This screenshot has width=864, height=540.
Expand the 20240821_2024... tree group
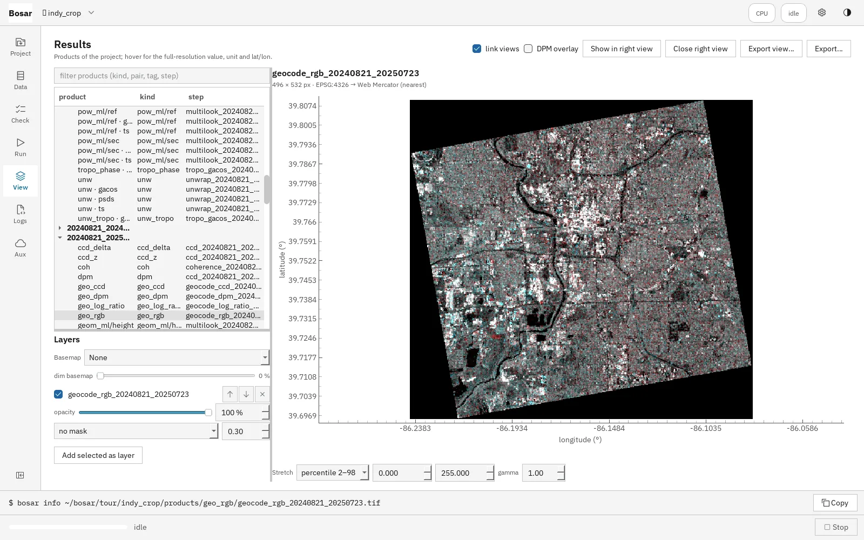click(x=60, y=228)
